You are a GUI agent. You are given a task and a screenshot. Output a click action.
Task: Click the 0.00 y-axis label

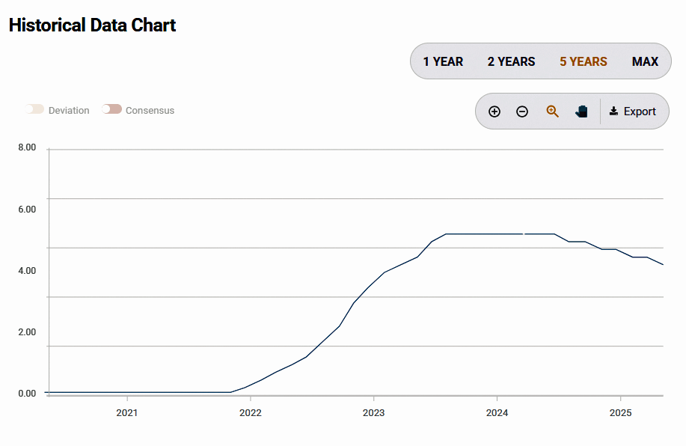click(27, 394)
